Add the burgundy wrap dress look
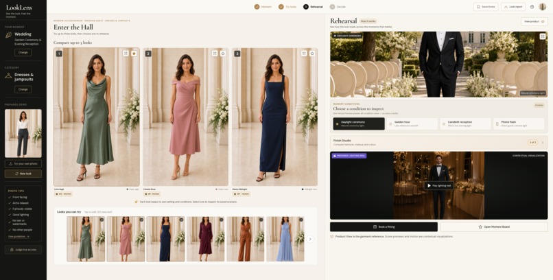Viewport: 553px width, 280px height. point(205,239)
